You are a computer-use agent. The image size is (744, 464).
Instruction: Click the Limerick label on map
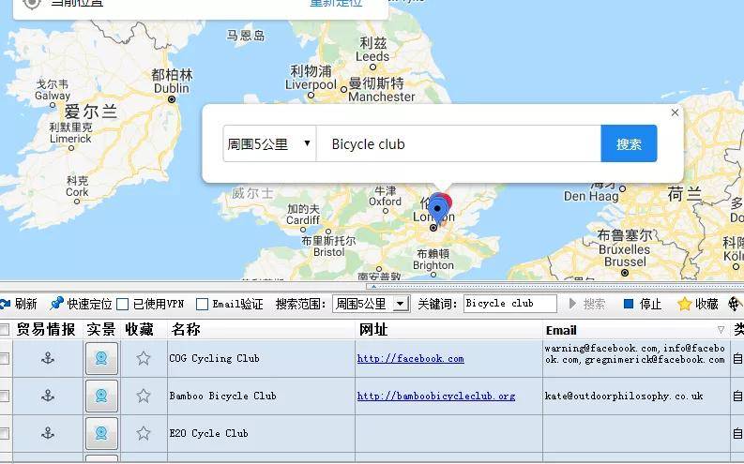(70, 139)
